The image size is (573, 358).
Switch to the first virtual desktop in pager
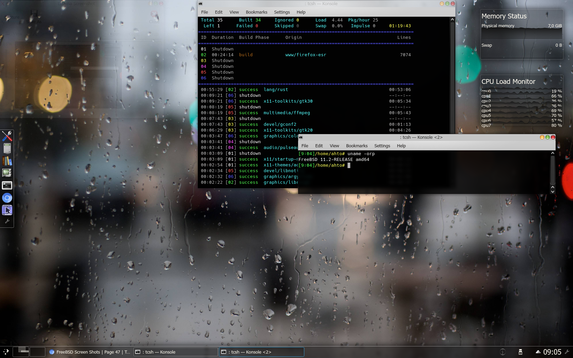click(x=21, y=352)
